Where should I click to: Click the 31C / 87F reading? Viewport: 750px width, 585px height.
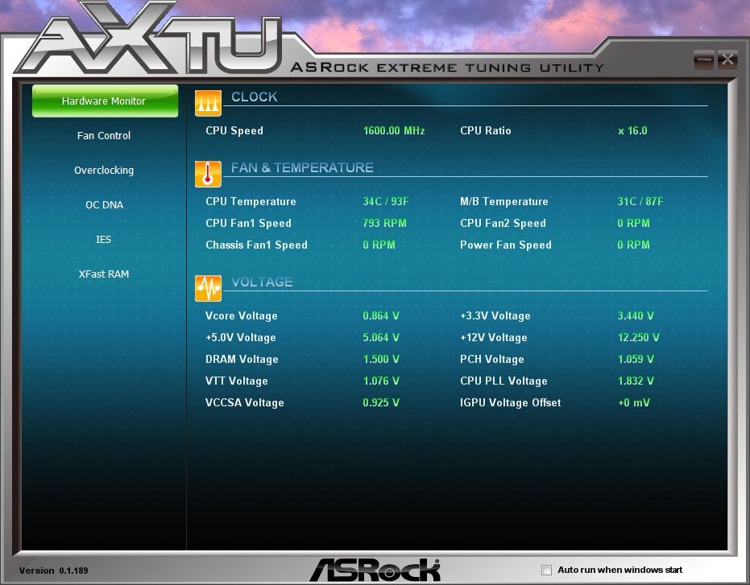coord(640,202)
